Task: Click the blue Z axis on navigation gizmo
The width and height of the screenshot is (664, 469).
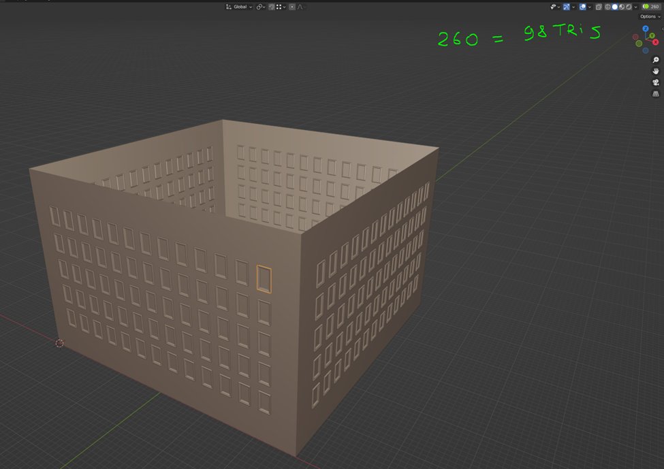Action: coord(646,29)
